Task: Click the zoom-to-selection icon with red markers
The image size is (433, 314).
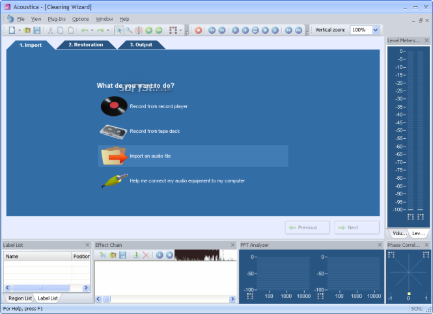Action: (139, 30)
